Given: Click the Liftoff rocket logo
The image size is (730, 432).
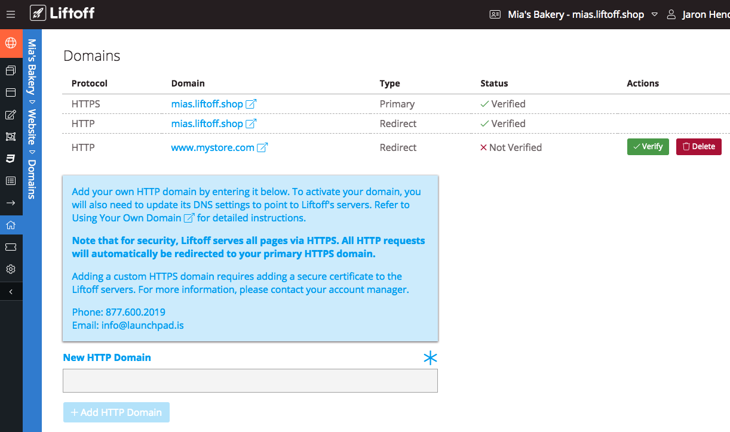Looking at the screenshot, I should (x=62, y=13).
